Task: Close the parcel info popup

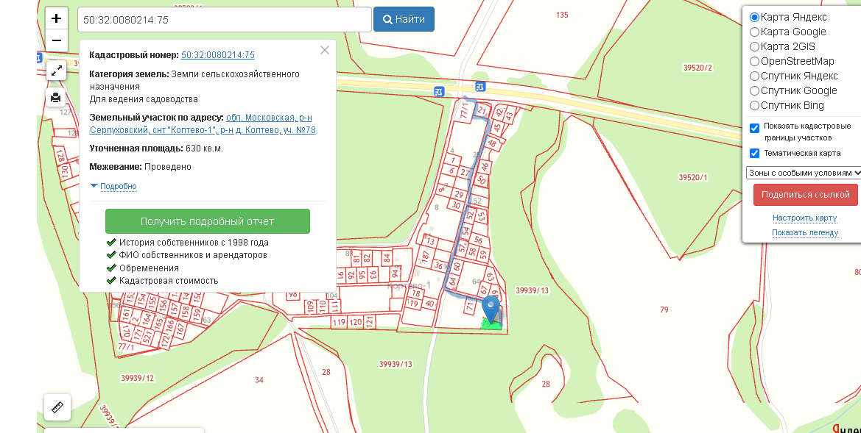Action: [x=325, y=51]
